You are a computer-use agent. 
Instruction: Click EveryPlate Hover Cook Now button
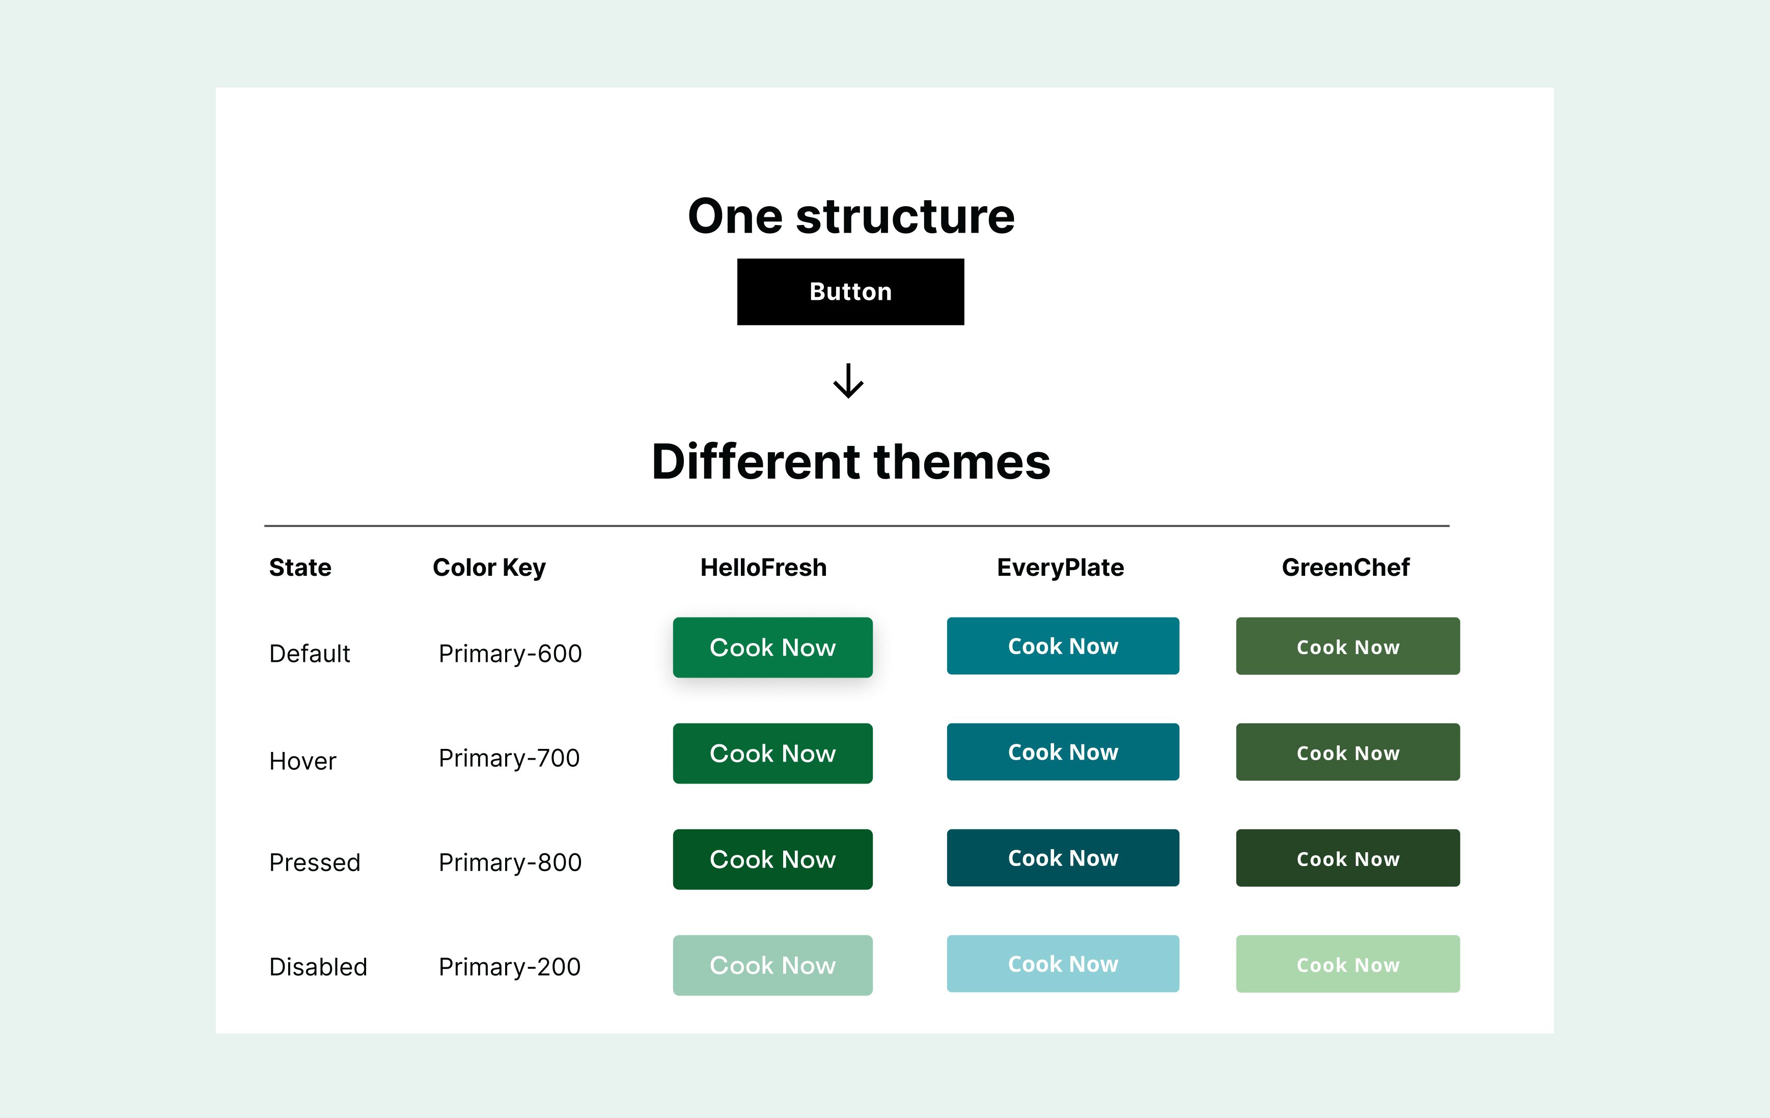(x=1063, y=752)
